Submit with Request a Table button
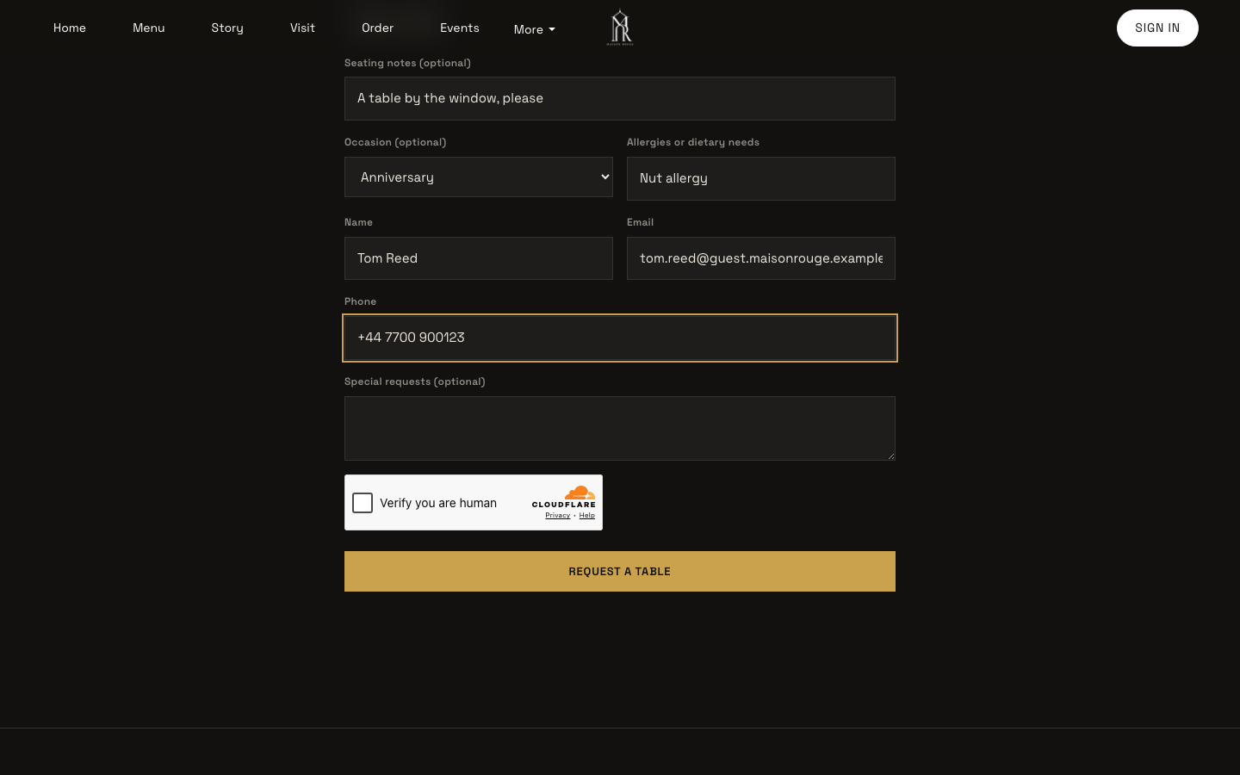This screenshot has height=775, width=1240. coord(620,572)
